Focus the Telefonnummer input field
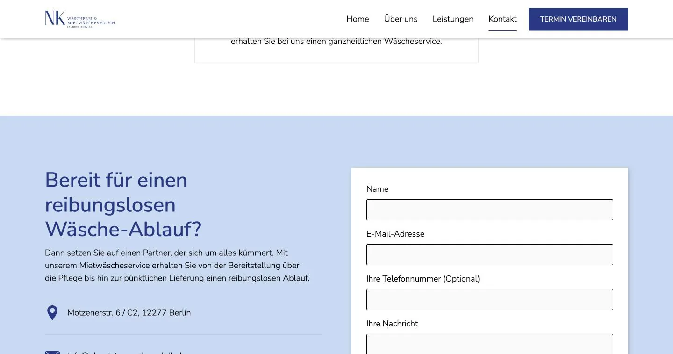 coord(489,299)
